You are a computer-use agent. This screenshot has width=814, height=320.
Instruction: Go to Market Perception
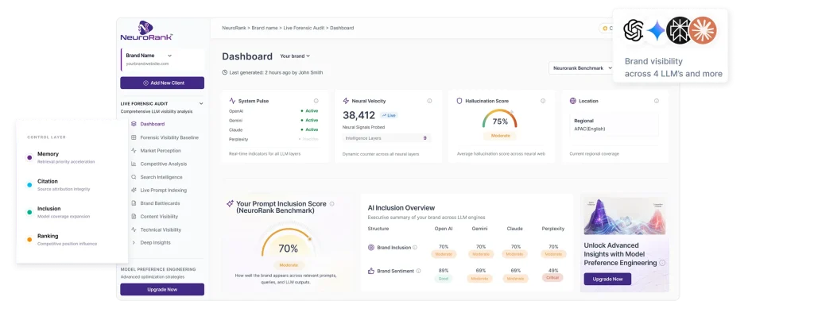[x=161, y=151]
